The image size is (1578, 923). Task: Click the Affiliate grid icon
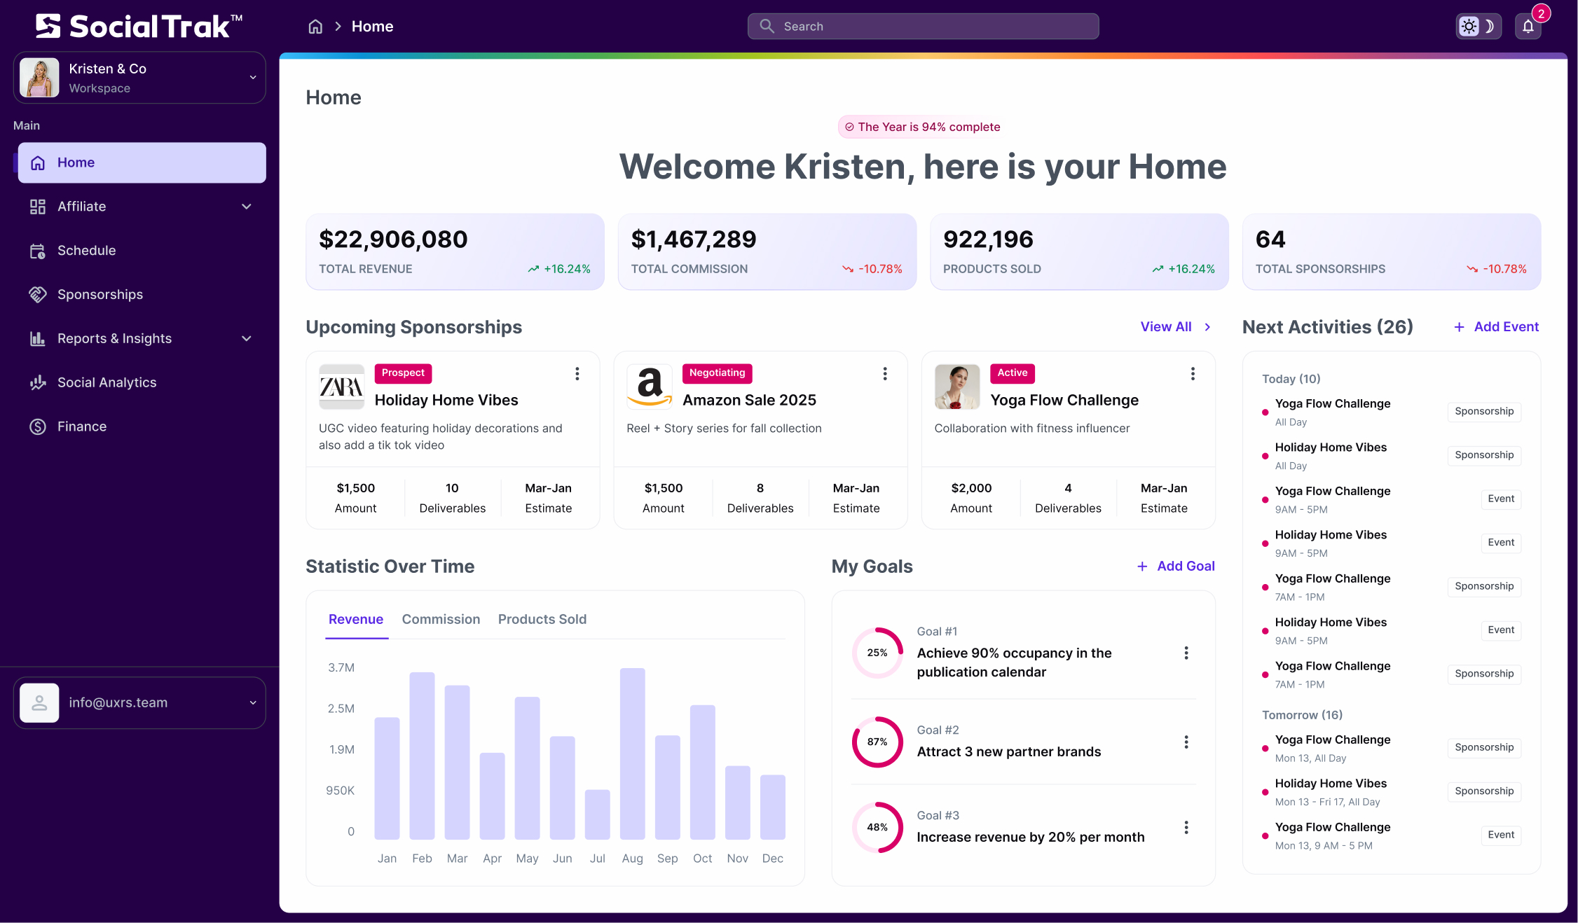(x=38, y=207)
